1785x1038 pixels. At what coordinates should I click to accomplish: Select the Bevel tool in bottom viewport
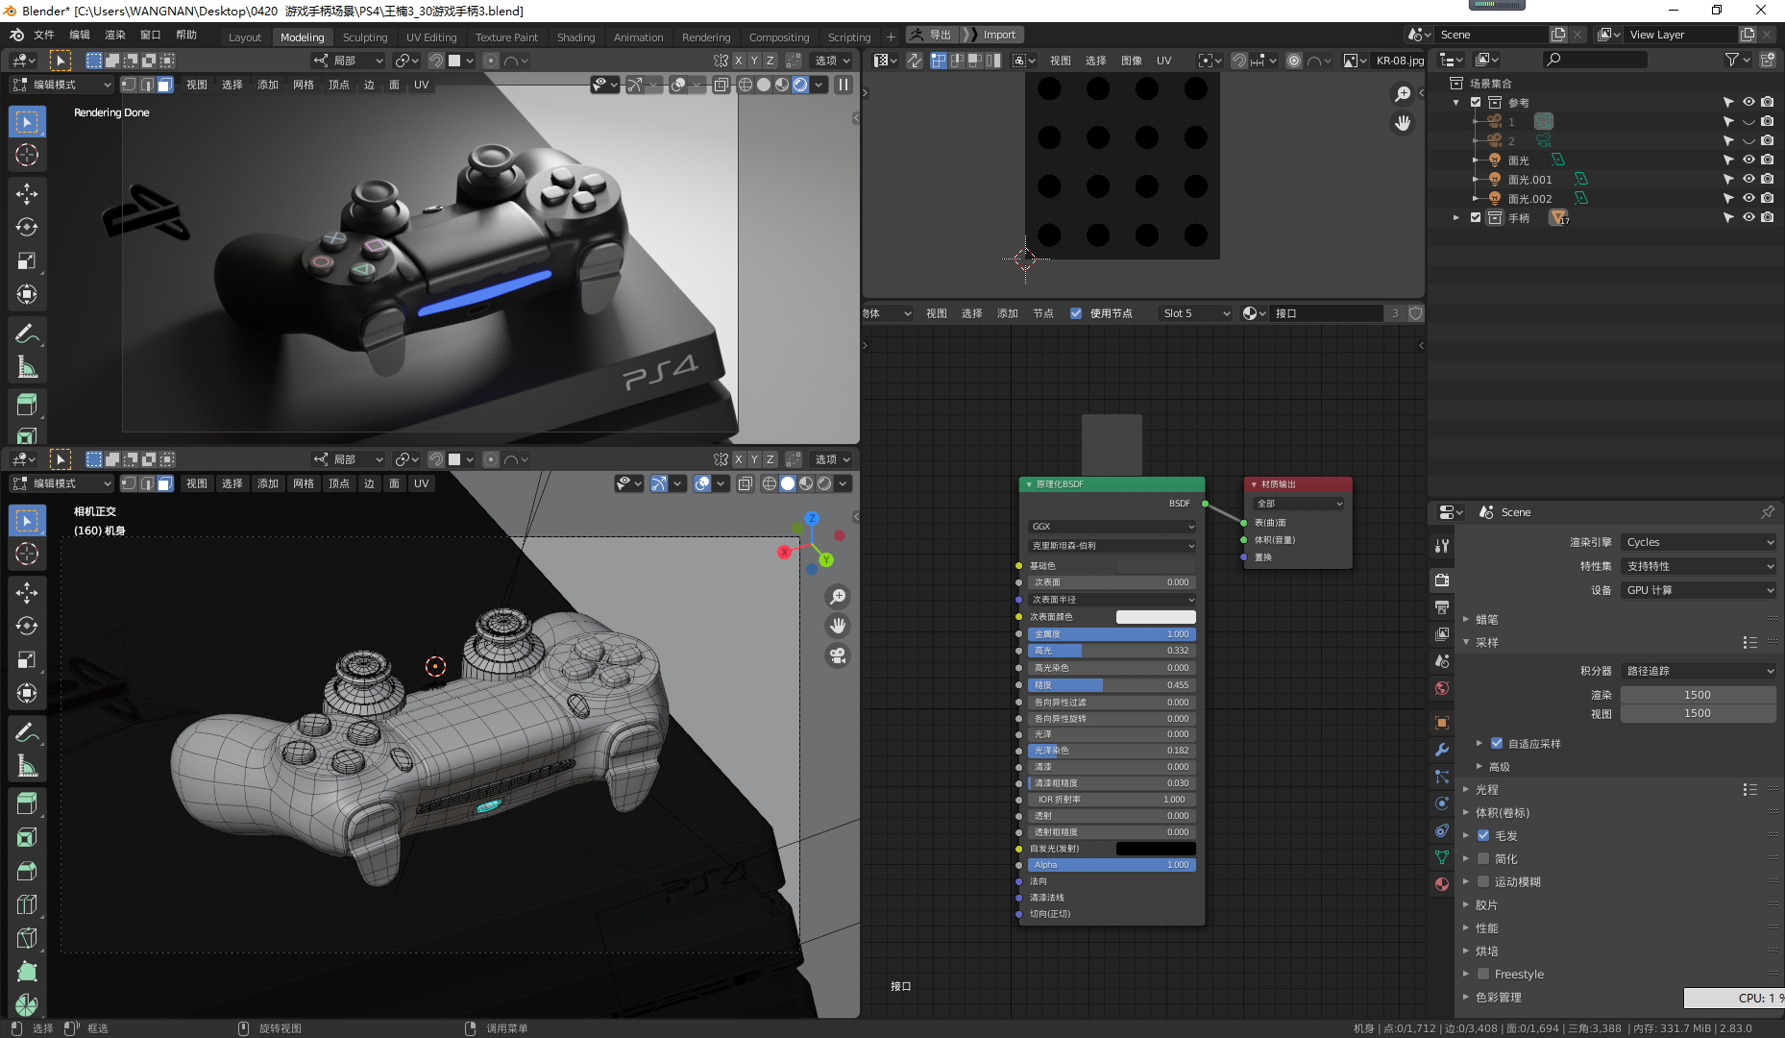(27, 871)
